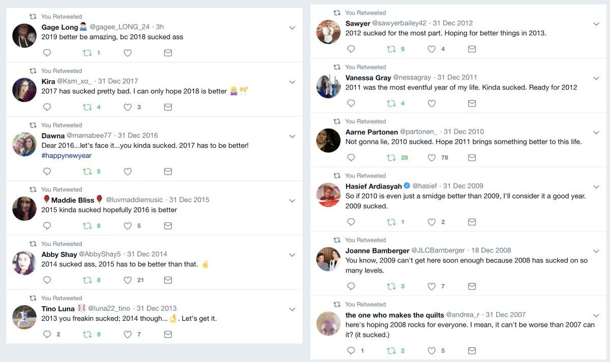
Task: Send Dawna's tweet via direct message
Action: tap(168, 172)
